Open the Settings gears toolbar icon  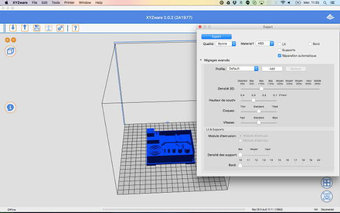tap(60, 28)
